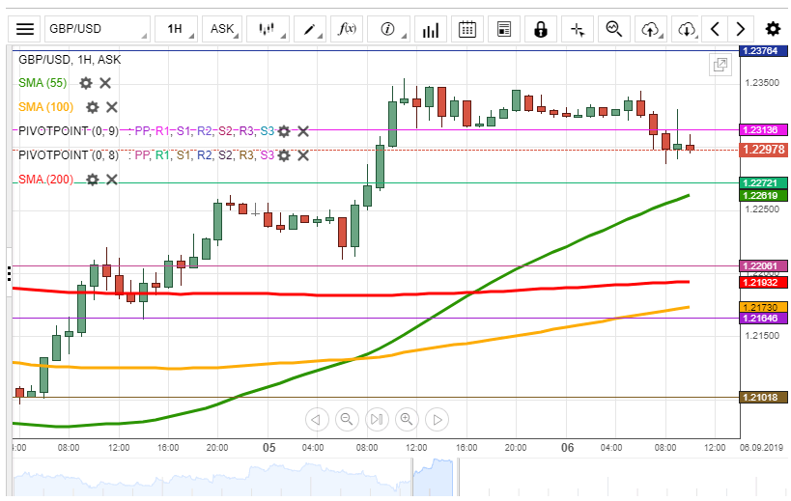Select the pencil drawing tool
Viewport: 791px width, 501px height.
(310, 29)
